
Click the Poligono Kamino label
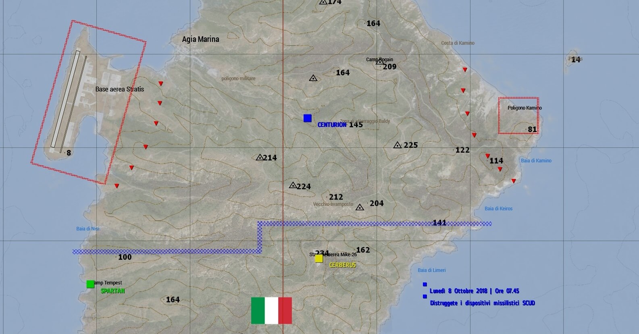pyautogui.click(x=525, y=108)
